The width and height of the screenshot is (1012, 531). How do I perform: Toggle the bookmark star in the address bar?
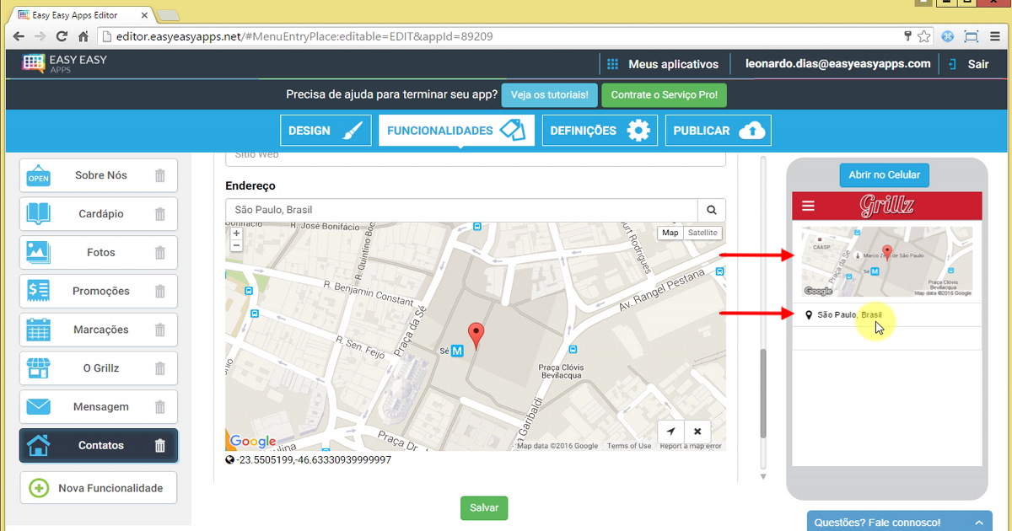click(x=923, y=36)
